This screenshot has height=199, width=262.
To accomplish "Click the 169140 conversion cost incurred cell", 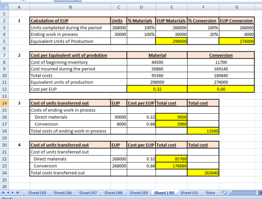I will coord(221,69).
